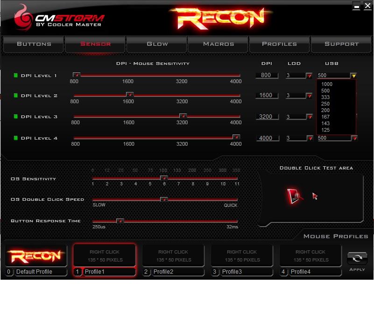Toggle the green DPI Level 2 indicator
This screenshot has width=374, height=318.
(x=16, y=95)
